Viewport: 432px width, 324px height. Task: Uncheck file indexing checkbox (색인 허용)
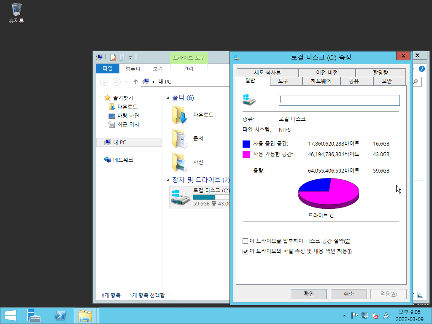pyautogui.click(x=245, y=251)
